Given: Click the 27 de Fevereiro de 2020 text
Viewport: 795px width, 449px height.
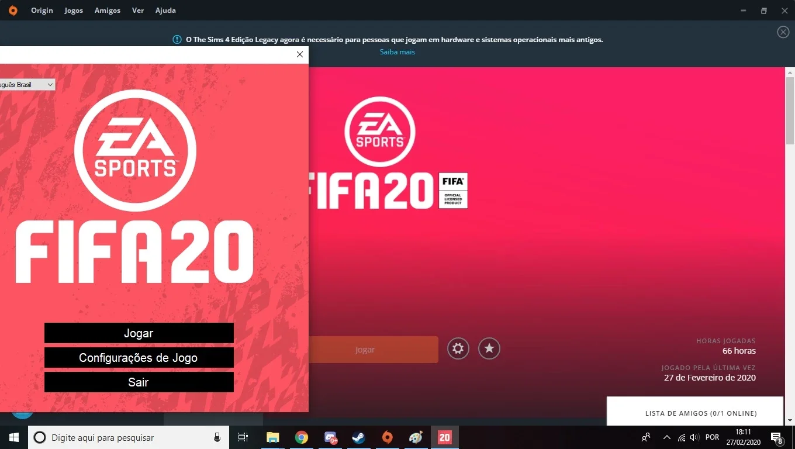Looking at the screenshot, I should coord(710,378).
